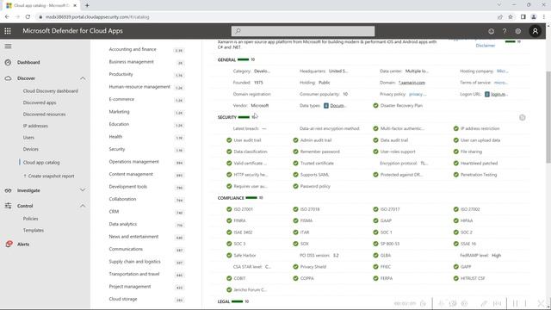Open Templates under Control

click(x=34, y=230)
